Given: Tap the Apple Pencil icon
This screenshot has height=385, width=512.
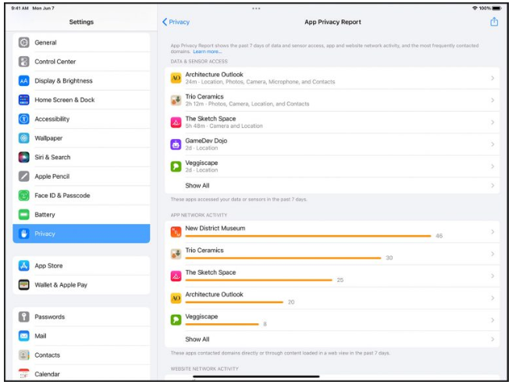Looking at the screenshot, I should (x=24, y=176).
